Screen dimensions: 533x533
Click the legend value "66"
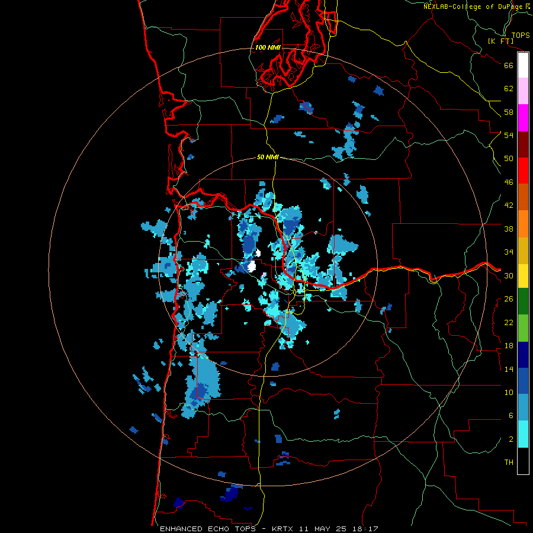509,66
